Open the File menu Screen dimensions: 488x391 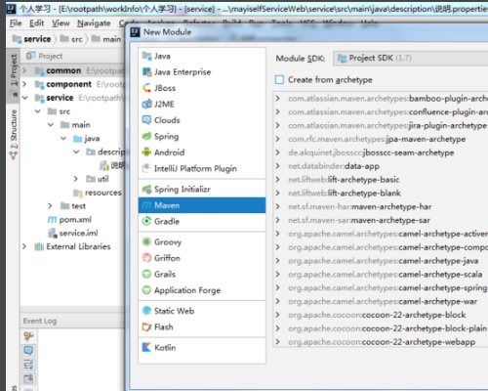coord(16,23)
